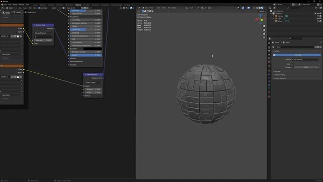This screenshot has width=323, height=182.
Task: Click the viewport Options button
Action: (262, 11)
